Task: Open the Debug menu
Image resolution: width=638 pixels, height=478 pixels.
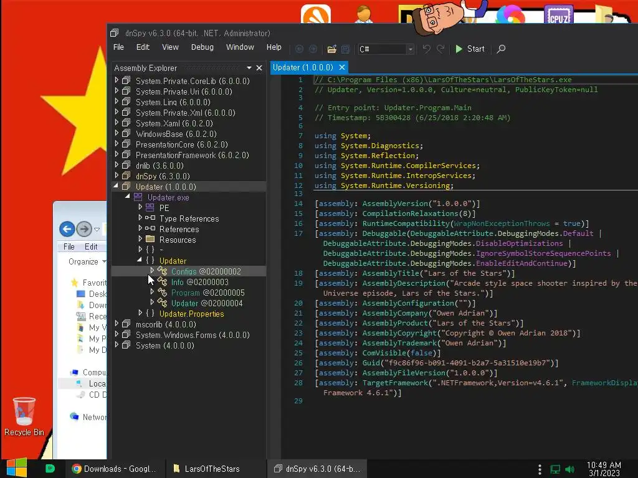Action: coord(202,47)
